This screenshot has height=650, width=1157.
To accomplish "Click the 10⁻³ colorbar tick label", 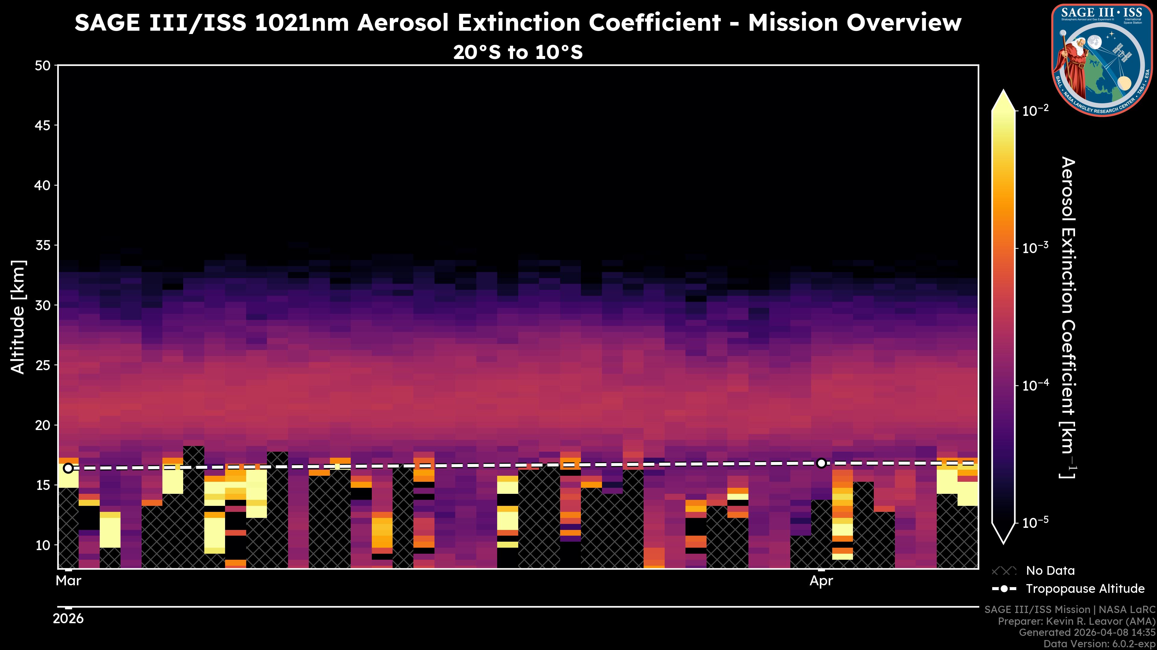I will tap(1035, 248).
